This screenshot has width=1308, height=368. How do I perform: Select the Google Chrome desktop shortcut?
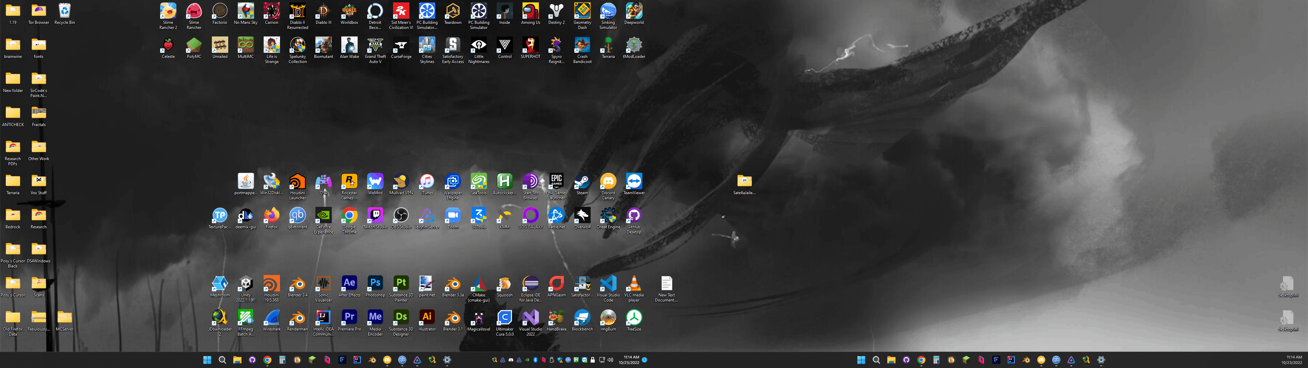tap(349, 220)
